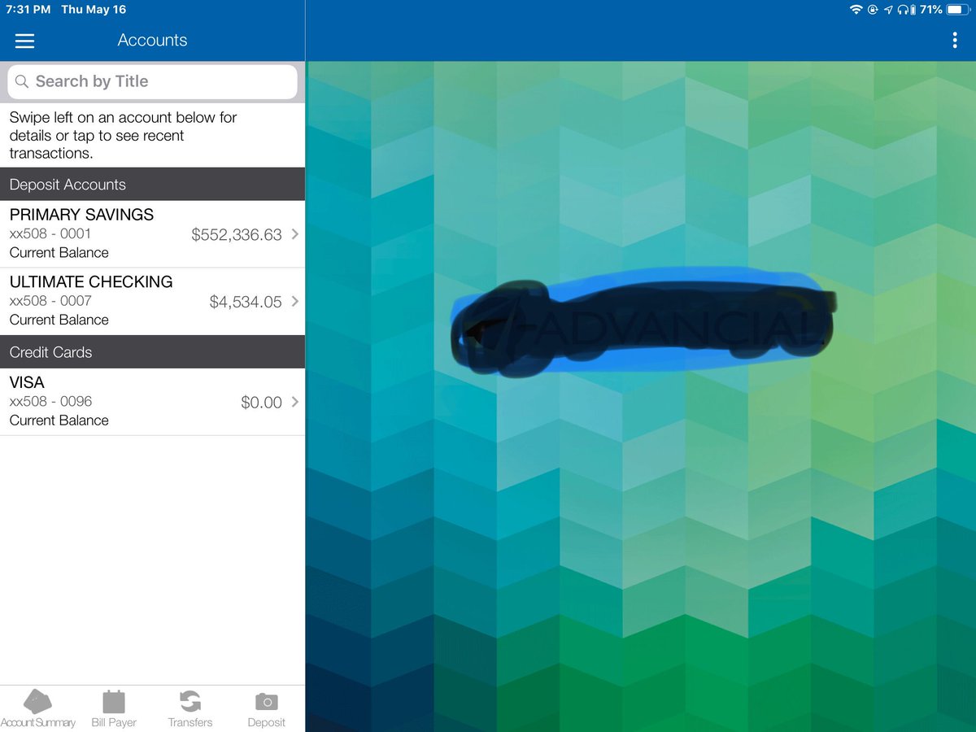The height and width of the screenshot is (732, 976).
Task: Tap the location arrow status icon
Action: pos(889,10)
